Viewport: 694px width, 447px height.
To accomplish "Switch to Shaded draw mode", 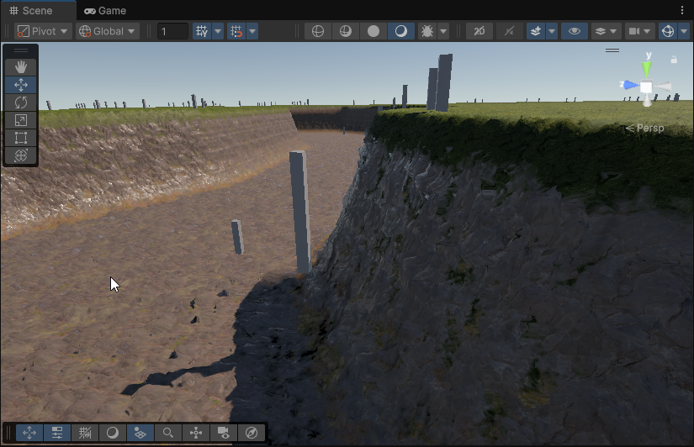I will pyautogui.click(x=401, y=31).
